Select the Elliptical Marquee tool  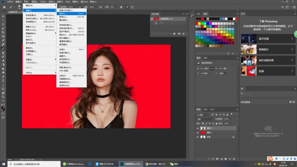3,20
